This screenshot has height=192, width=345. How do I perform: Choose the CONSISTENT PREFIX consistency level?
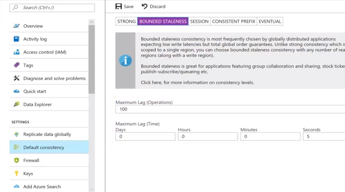coord(234,21)
